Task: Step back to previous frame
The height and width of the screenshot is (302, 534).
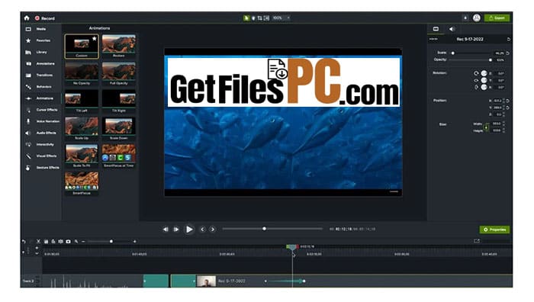Action: (166, 230)
